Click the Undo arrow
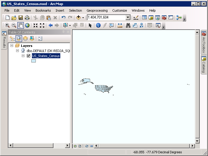The image size is (208, 156). (x=64, y=18)
